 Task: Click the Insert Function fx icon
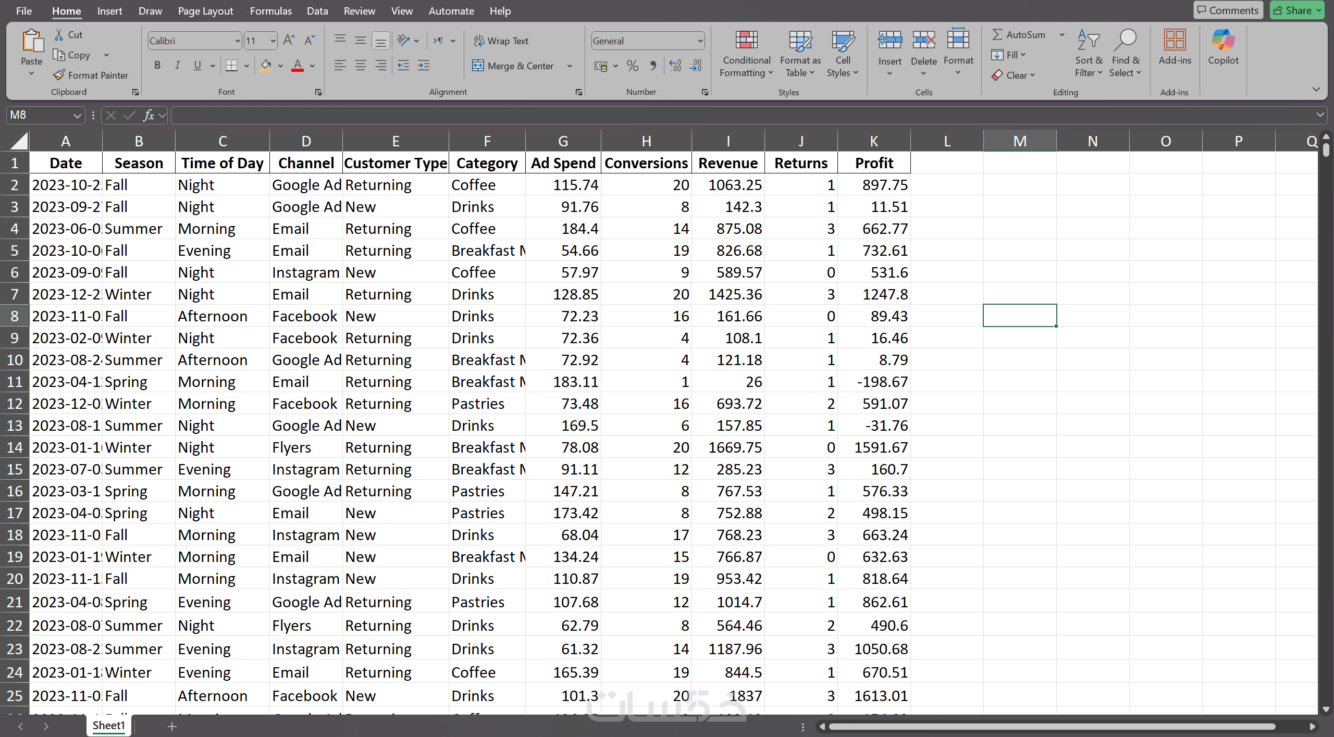tap(149, 115)
